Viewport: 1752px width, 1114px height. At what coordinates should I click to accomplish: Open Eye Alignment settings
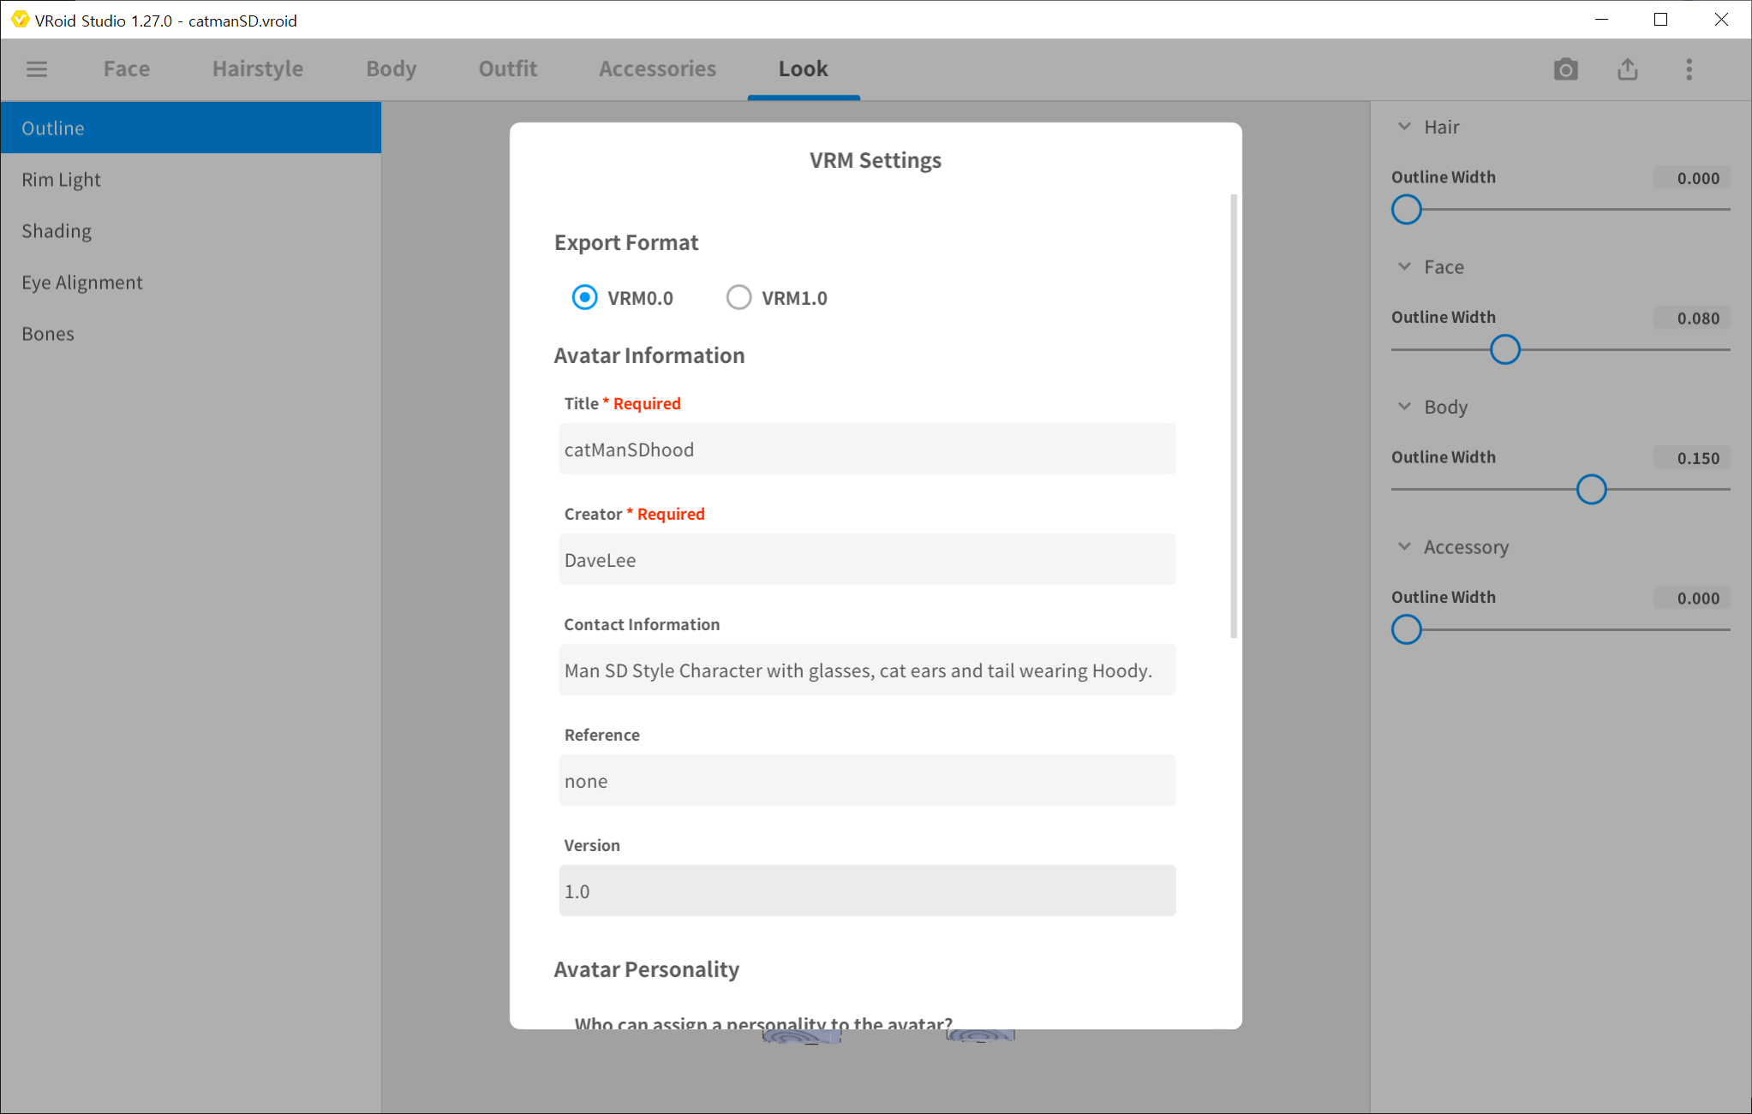point(82,283)
